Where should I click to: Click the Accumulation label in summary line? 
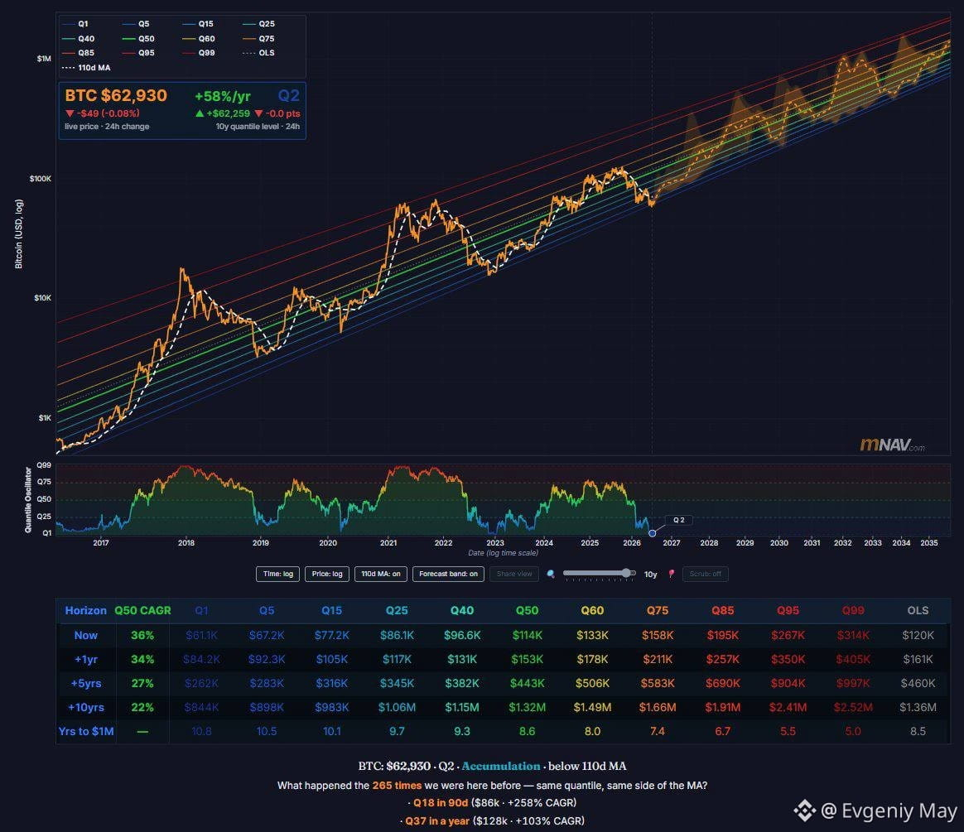pyautogui.click(x=500, y=767)
